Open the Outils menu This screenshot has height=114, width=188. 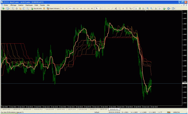click(x=36, y=5)
